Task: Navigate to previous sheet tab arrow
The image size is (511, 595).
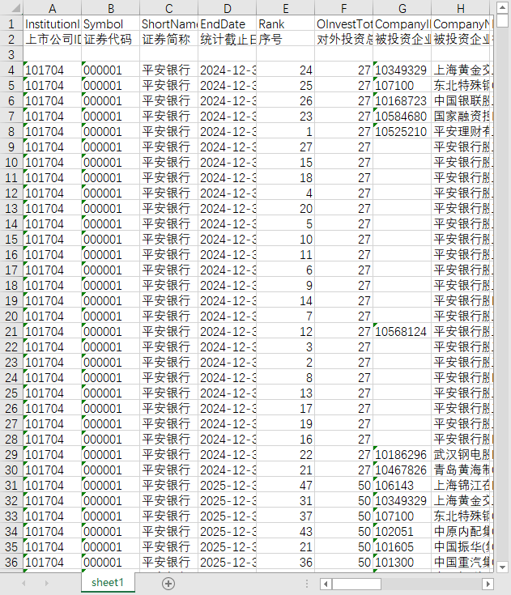Action: click(23, 583)
